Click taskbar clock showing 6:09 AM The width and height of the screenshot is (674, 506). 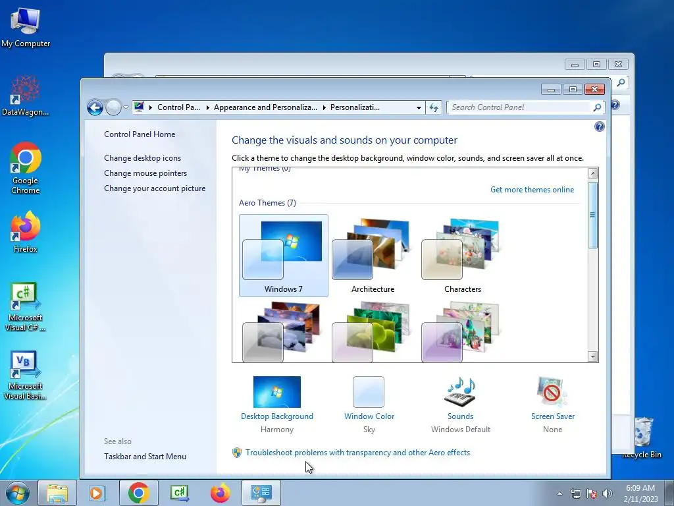coord(640,493)
